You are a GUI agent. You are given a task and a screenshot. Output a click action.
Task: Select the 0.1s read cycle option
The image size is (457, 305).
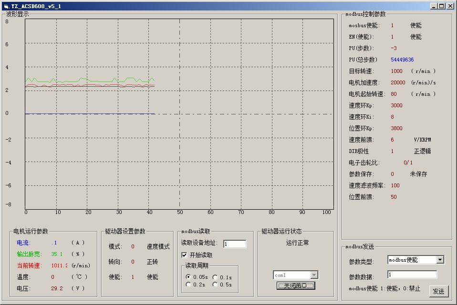point(216,276)
